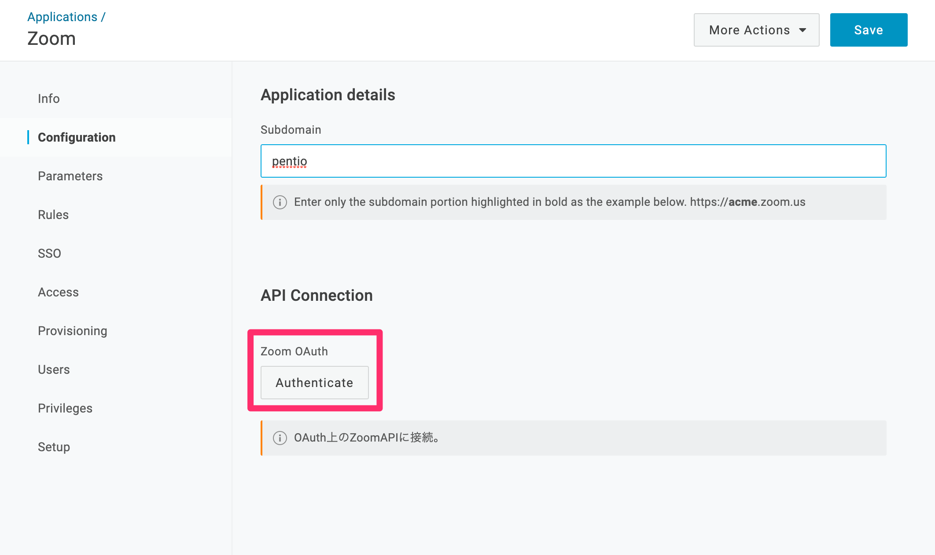Open the Access tab

pyautogui.click(x=58, y=292)
